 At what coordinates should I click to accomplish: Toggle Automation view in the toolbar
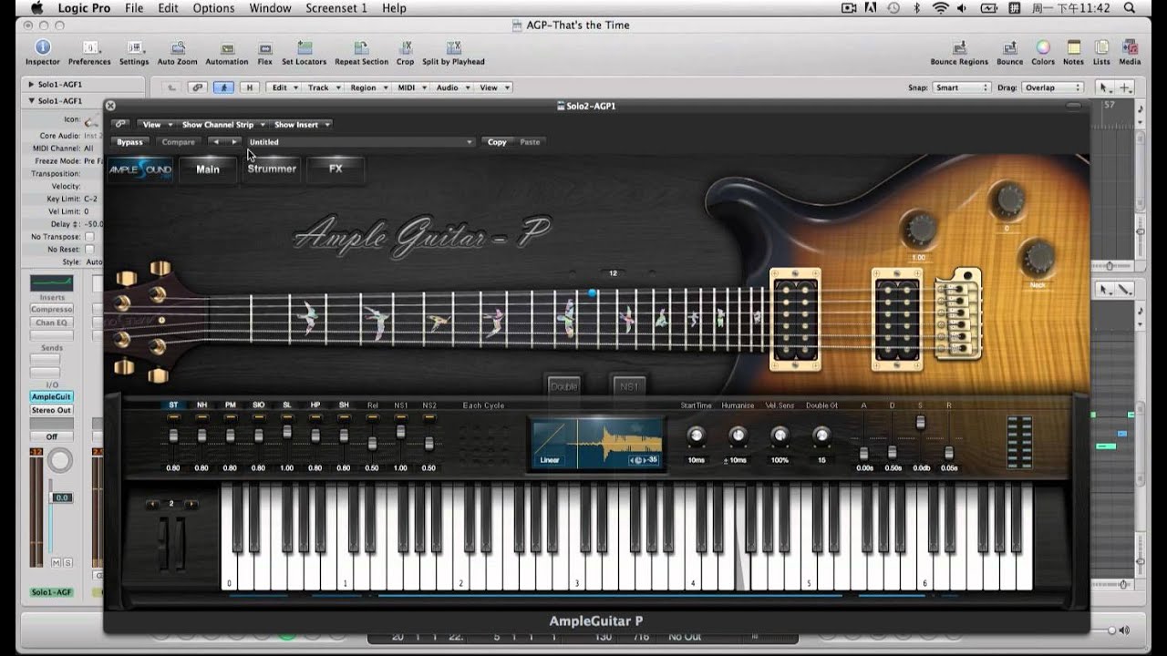227,53
